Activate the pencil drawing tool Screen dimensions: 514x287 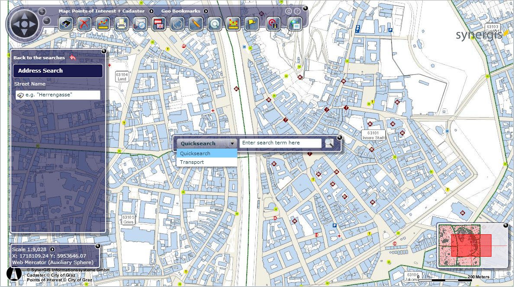click(196, 24)
